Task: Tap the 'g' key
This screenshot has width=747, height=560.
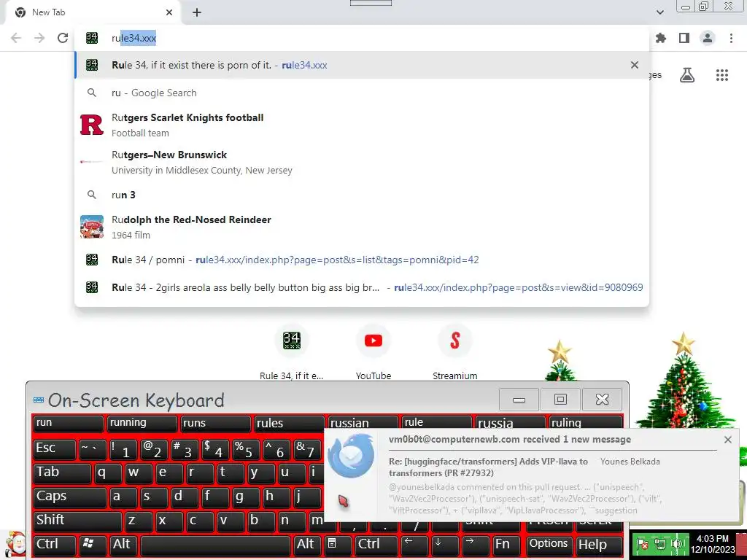Action: (x=245, y=497)
